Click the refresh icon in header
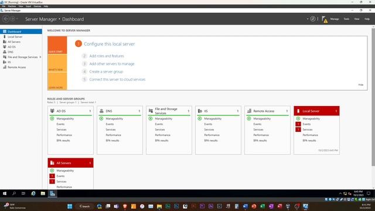The image size is (375, 211). pos(312,19)
